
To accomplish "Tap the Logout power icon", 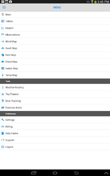I will coord(3,147).
